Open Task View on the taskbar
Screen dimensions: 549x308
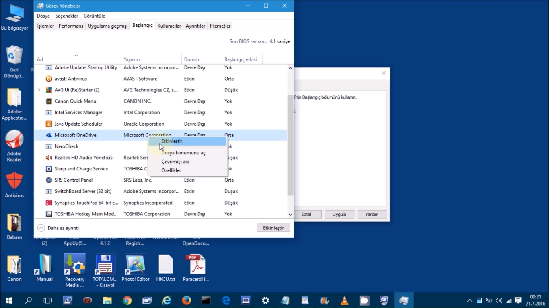(x=48, y=300)
